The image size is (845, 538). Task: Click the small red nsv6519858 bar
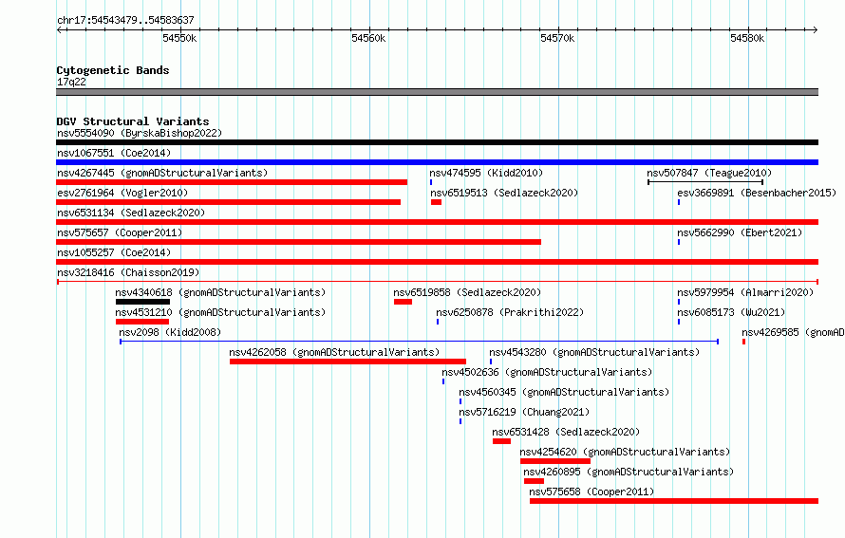tap(404, 302)
